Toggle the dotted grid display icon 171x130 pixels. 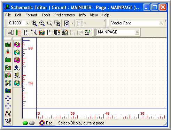(x=80, y=23)
